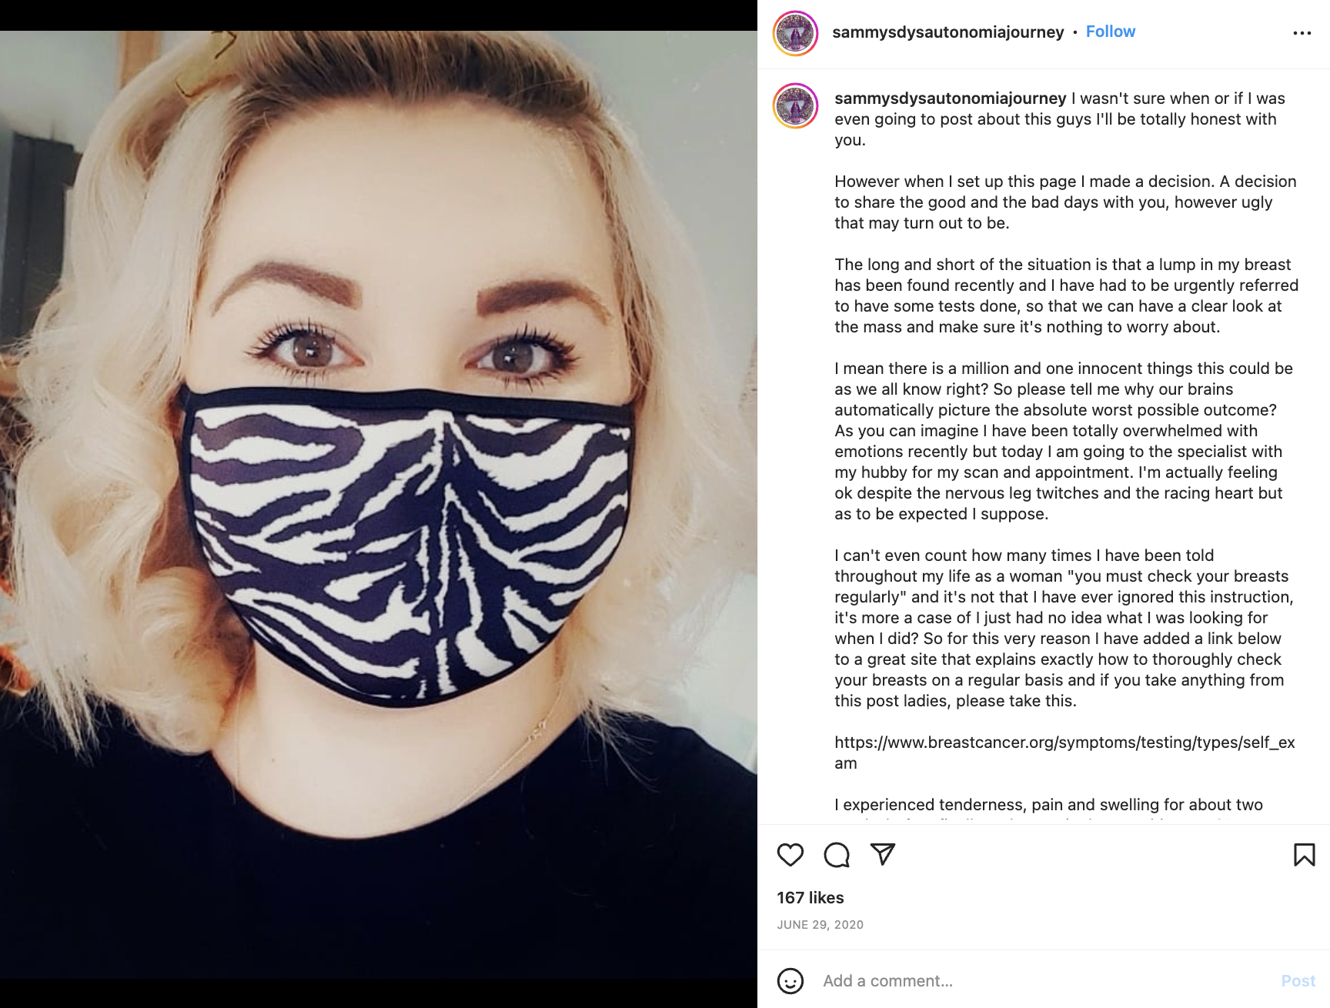Submit comment with Post button
Screen dimensions: 1330x1008
pos(1298,981)
